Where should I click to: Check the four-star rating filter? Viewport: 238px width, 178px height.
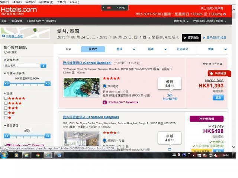6,103
